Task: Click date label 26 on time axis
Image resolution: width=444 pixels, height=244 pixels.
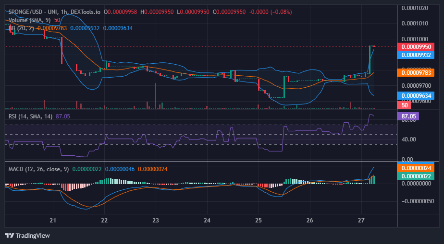Action: tap(310, 221)
